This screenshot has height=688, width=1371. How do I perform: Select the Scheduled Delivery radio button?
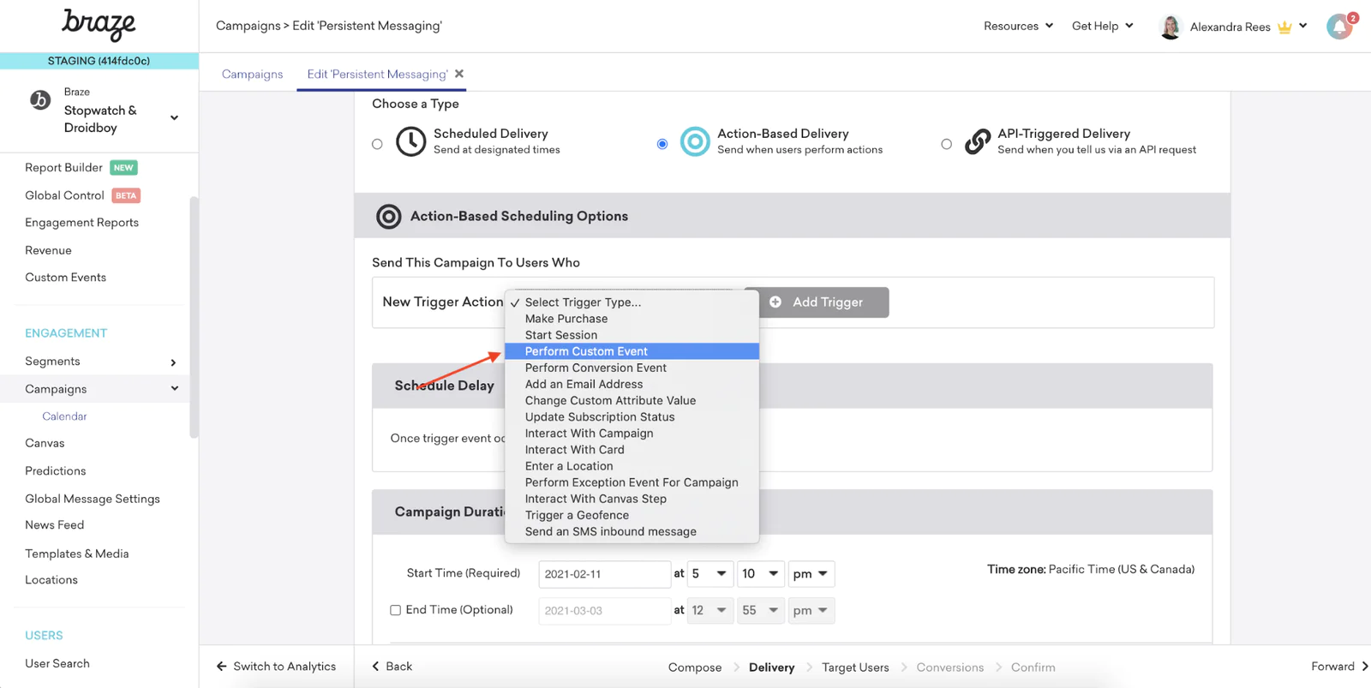377,144
